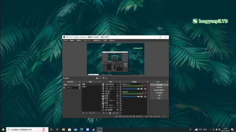236x132 pixels.
Task: Open Steam from the taskbar
Action: point(94,130)
